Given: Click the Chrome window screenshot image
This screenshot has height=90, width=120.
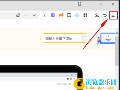Looking at the screenshot, I should click(x=41, y=78).
